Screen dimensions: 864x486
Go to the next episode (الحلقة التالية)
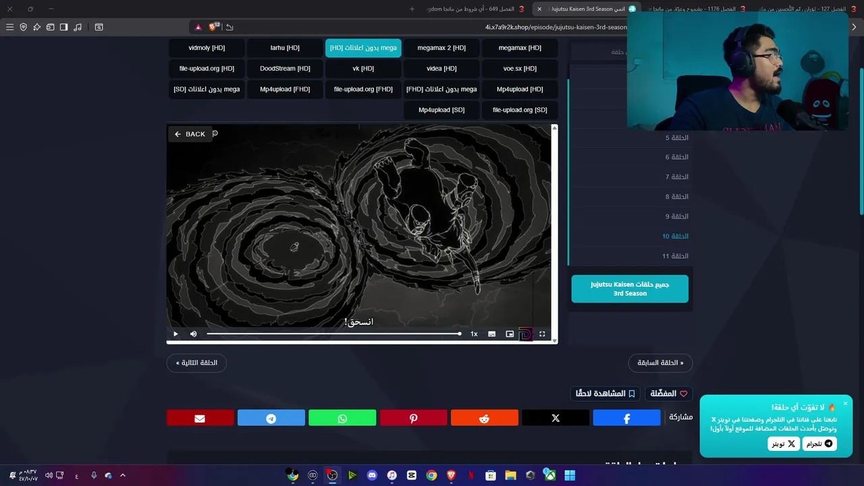click(196, 363)
